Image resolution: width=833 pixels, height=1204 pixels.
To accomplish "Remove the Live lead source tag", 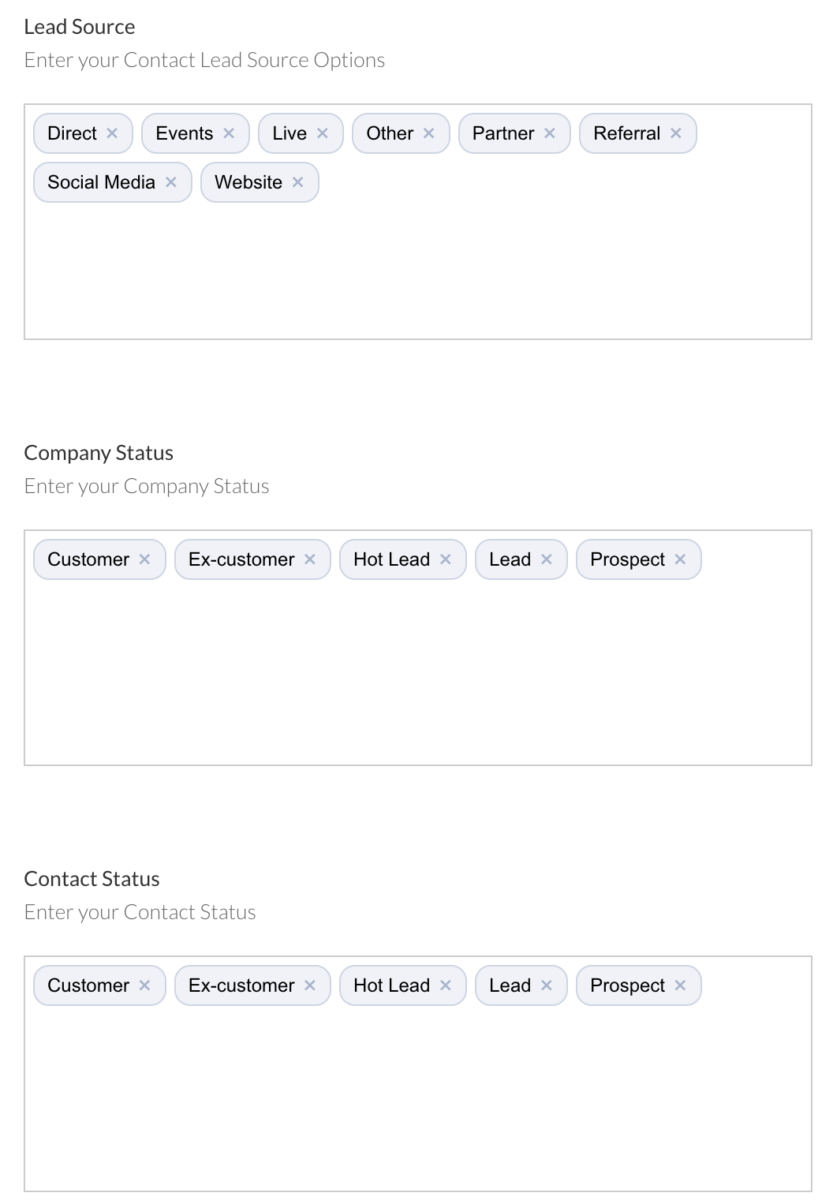I will (x=322, y=133).
